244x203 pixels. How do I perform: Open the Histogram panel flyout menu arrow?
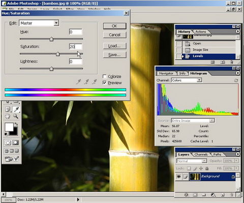pos(237,73)
